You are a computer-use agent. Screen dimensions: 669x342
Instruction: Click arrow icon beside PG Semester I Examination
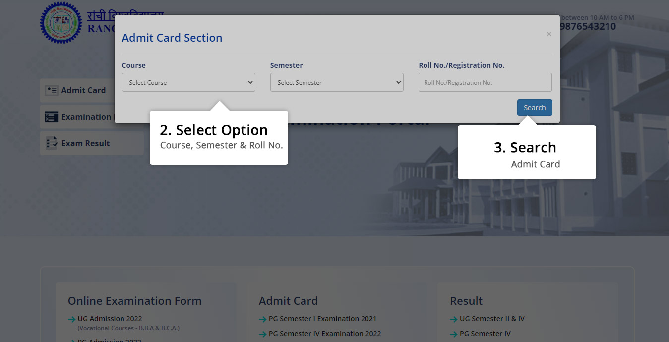pyautogui.click(x=263, y=319)
